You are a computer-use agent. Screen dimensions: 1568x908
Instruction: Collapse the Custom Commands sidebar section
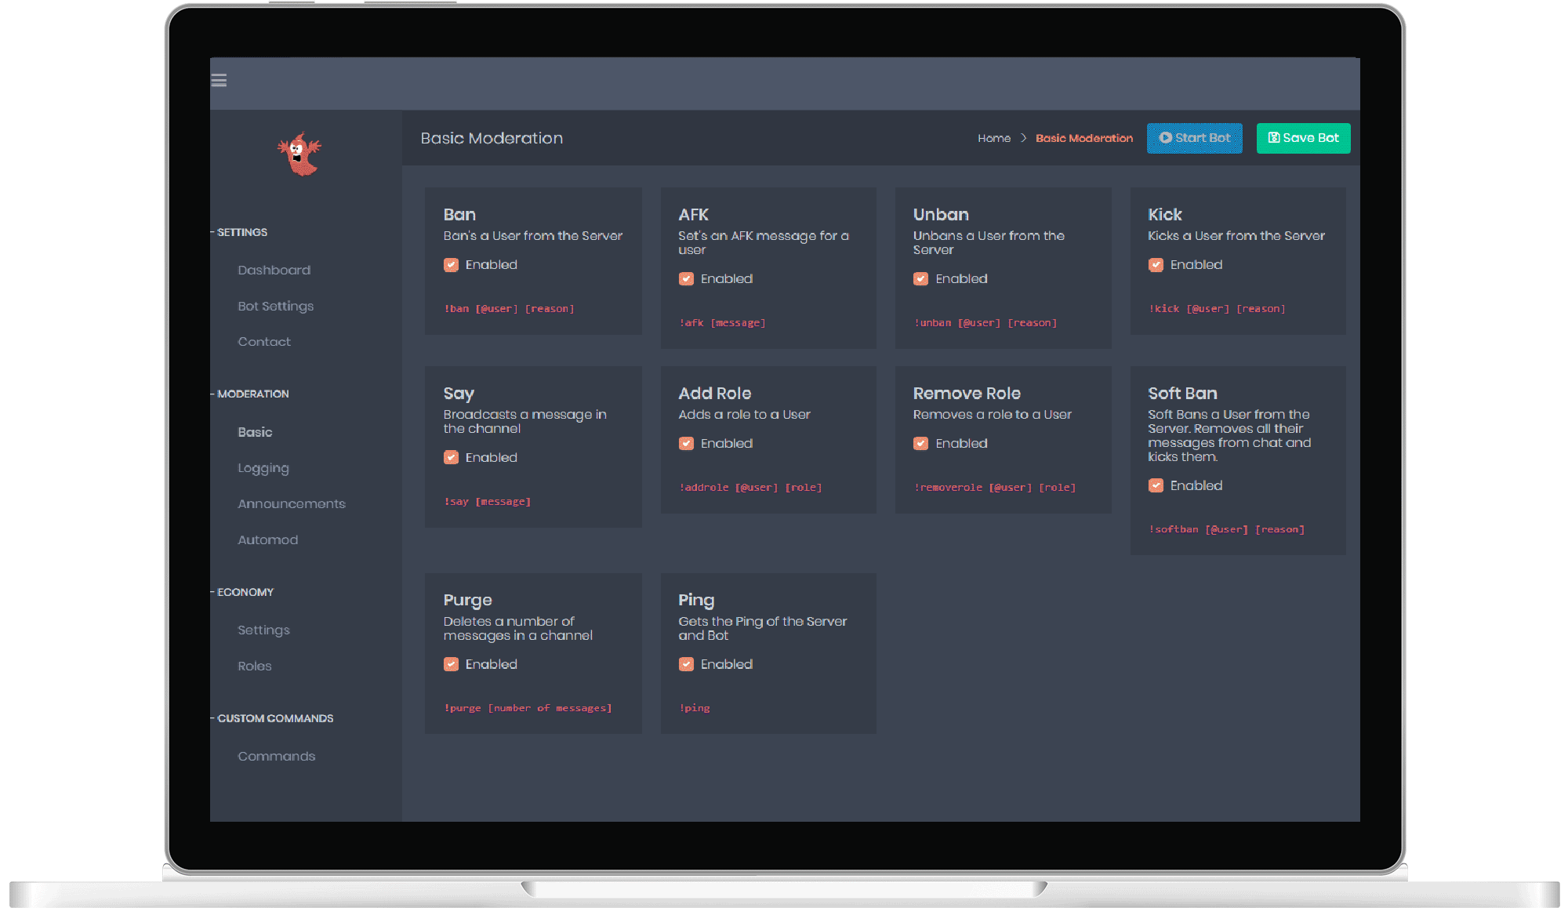pyautogui.click(x=274, y=718)
